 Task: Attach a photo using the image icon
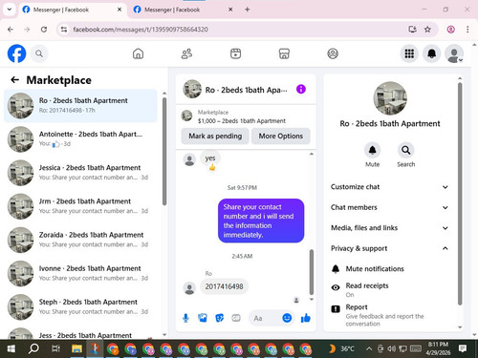203,318
